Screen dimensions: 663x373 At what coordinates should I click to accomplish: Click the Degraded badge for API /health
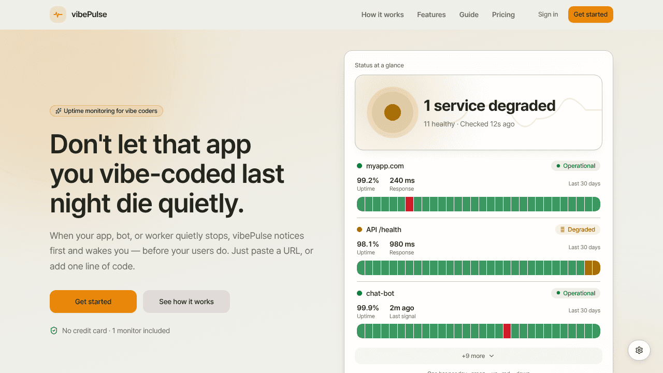point(578,229)
